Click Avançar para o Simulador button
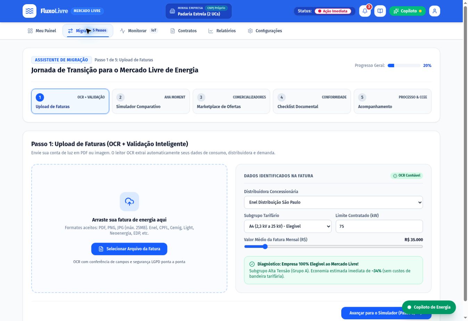The width and height of the screenshot is (468, 321). 386,313
